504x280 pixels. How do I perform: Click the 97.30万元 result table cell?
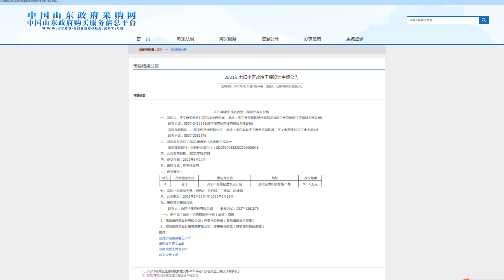310,184
